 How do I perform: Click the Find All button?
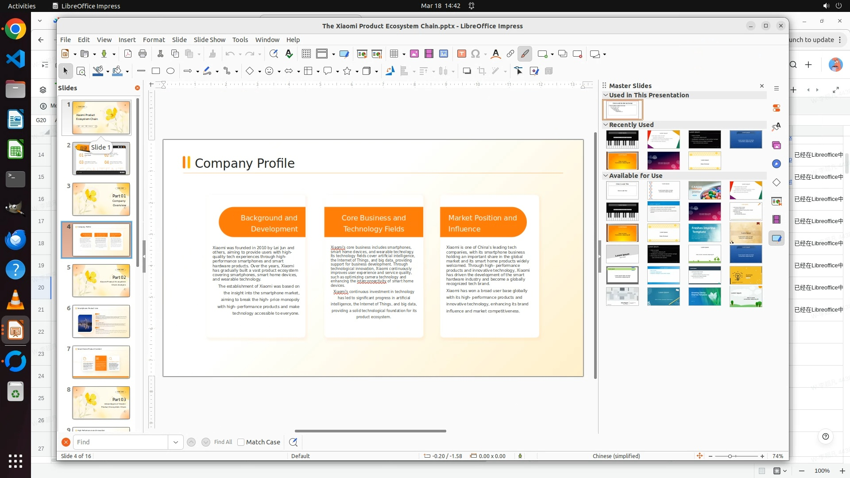coord(223,442)
